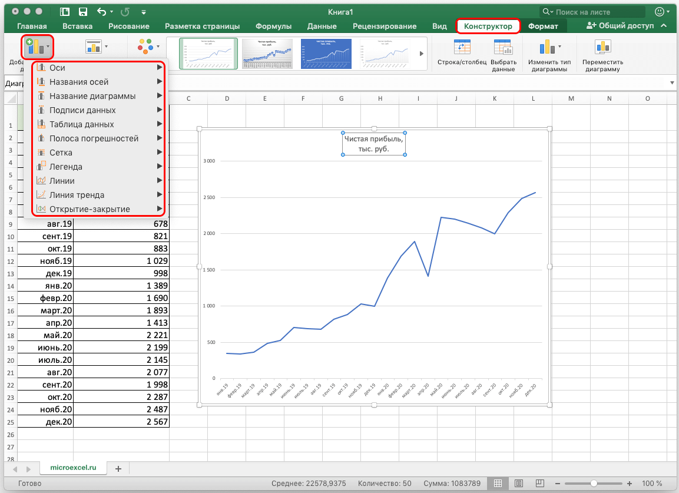Click the Общий доступ share button
The width and height of the screenshot is (679, 493).
coord(620,25)
